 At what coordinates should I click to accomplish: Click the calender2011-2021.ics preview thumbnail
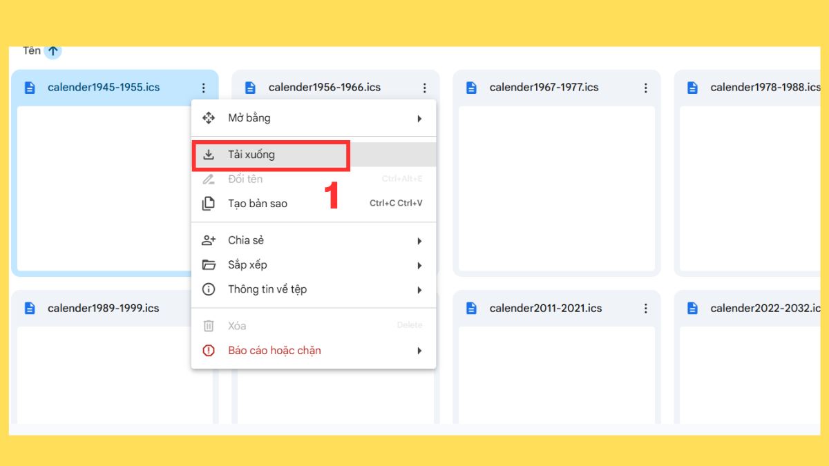coord(557,375)
